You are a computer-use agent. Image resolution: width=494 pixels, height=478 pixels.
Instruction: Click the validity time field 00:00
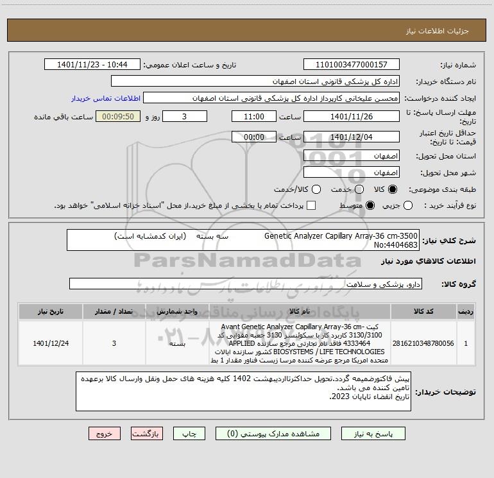point(254,137)
